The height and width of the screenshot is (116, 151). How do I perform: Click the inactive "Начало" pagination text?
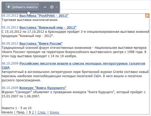coord(7,112)
